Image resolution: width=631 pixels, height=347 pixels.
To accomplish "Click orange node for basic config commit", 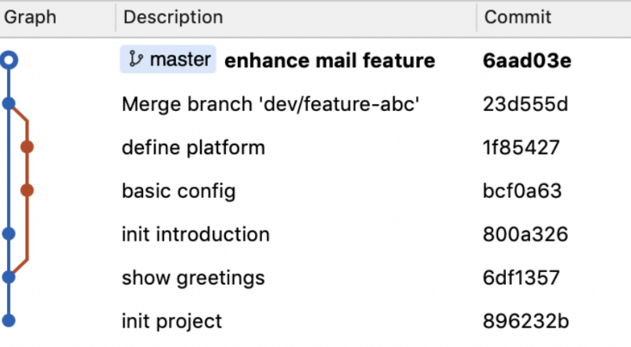I will coord(27,190).
